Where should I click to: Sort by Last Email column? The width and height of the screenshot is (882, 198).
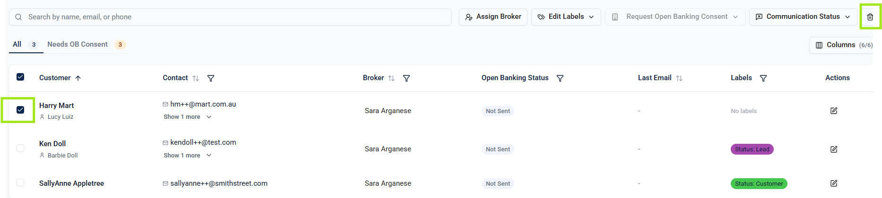(x=679, y=78)
